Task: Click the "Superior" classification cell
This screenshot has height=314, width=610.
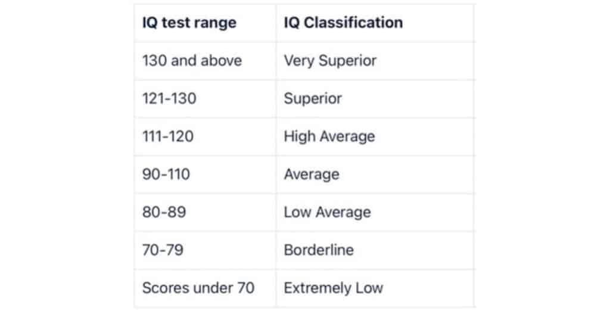Action: [x=313, y=98]
